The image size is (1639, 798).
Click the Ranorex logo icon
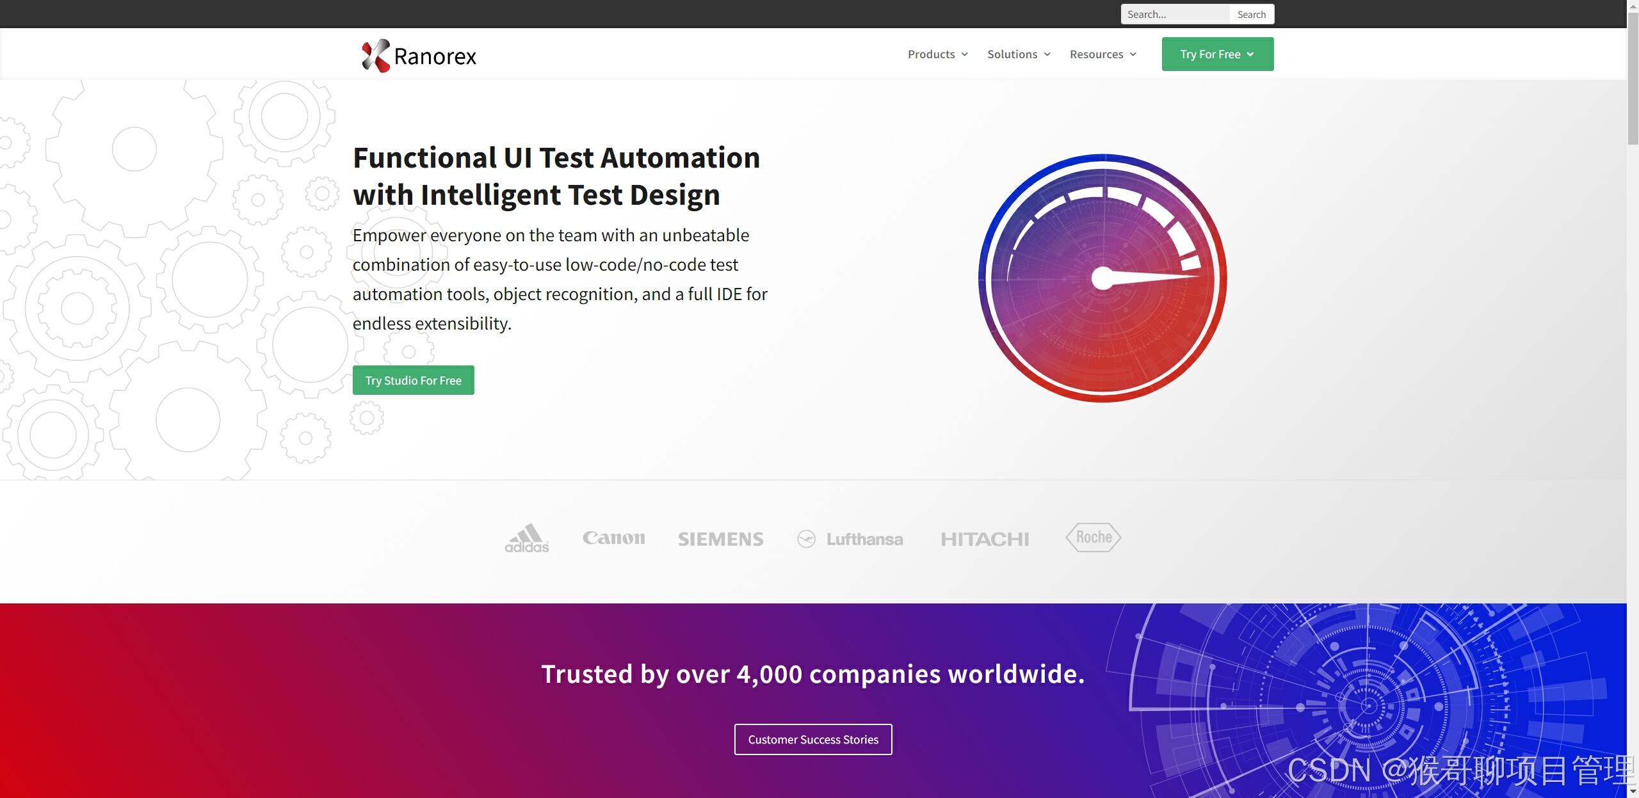pos(376,56)
